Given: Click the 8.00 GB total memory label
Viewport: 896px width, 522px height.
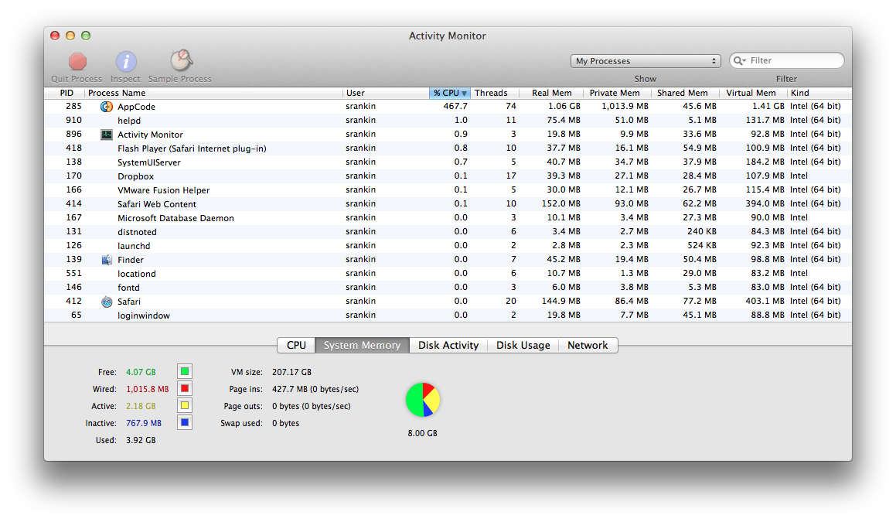Looking at the screenshot, I should (x=422, y=433).
